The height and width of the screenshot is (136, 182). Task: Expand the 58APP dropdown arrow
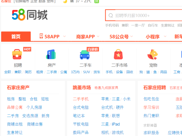pos(64,36)
